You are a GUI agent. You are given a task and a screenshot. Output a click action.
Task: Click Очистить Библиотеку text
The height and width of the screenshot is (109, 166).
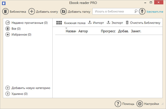pos(145,23)
